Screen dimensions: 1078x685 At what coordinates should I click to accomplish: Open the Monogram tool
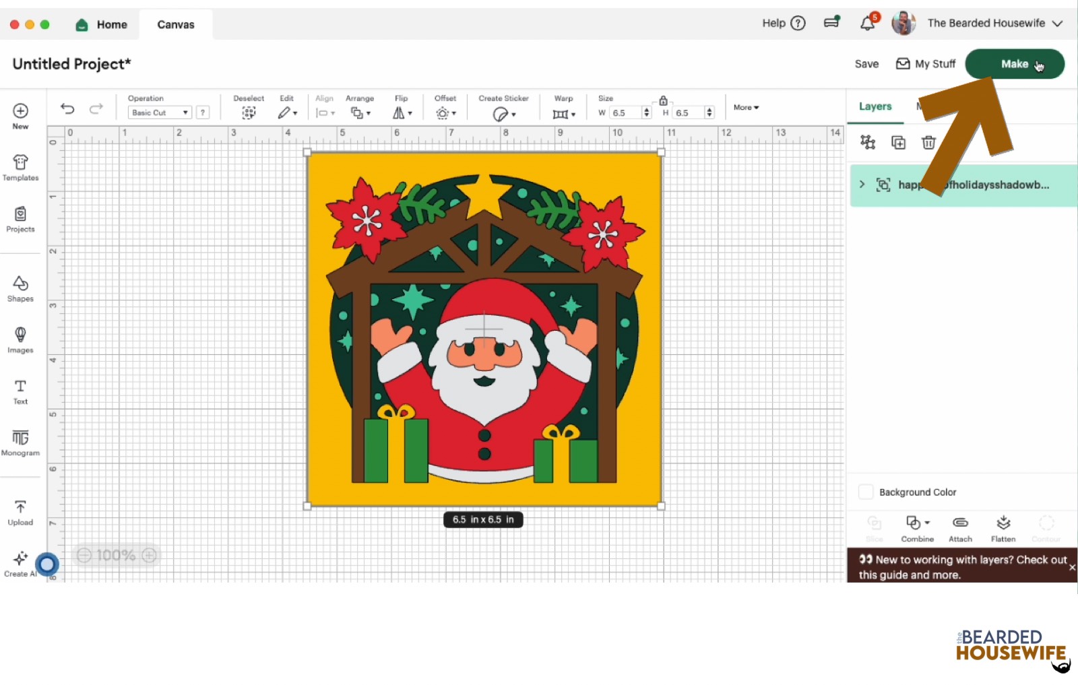coord(20,443)
